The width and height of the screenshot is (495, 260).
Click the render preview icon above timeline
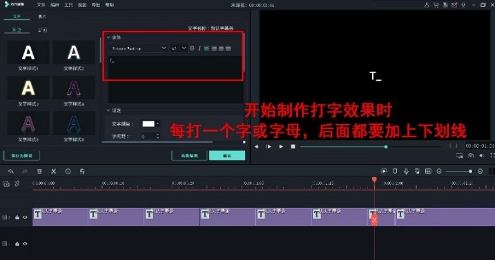click(384, 171)
